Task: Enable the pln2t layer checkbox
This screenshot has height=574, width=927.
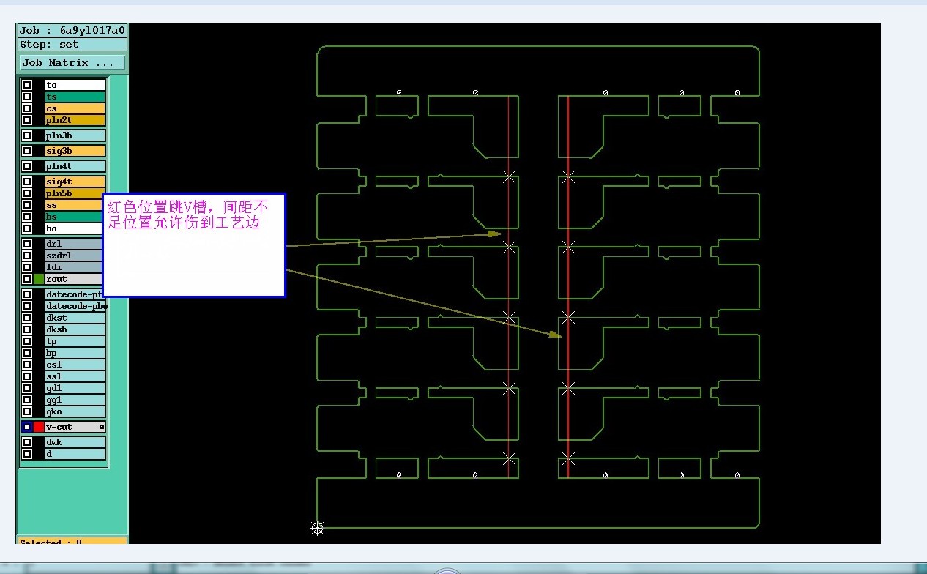Action: 27,120
